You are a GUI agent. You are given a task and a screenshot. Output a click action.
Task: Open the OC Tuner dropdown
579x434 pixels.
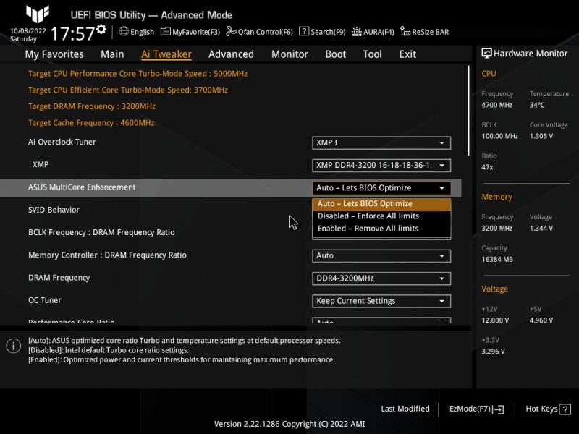click(381, 301)
